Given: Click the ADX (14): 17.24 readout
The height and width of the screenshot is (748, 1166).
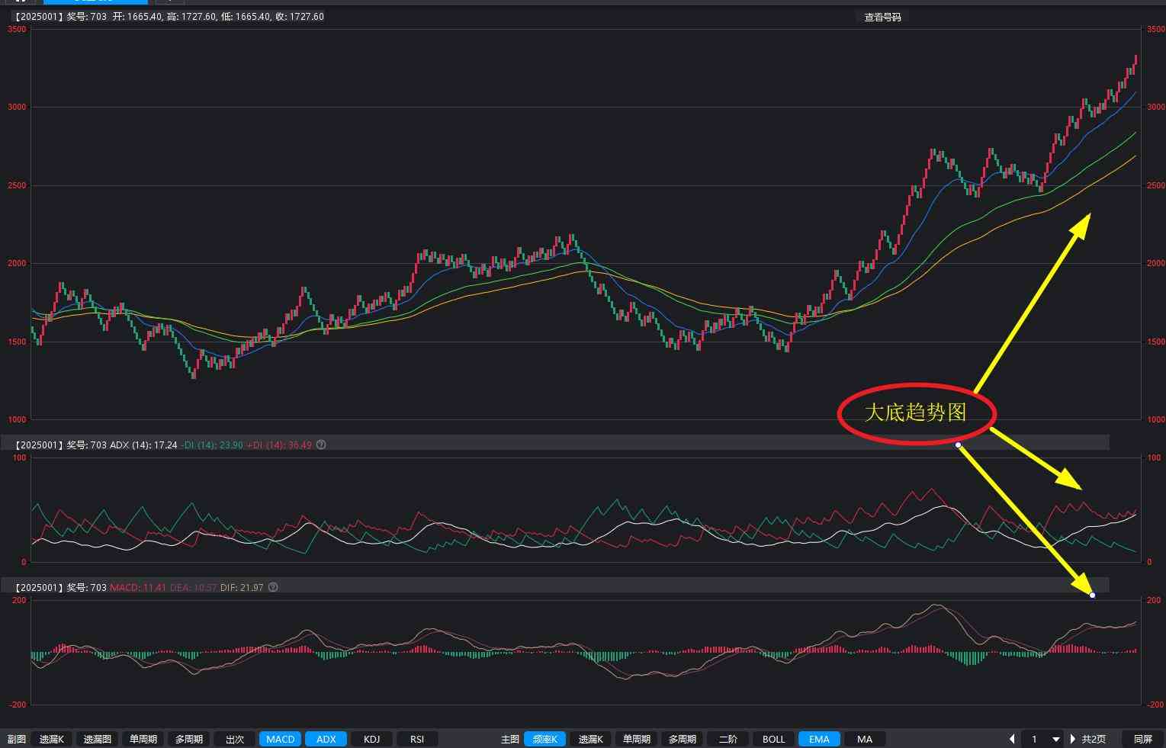Looking at the screenshot, I should 143,445.
